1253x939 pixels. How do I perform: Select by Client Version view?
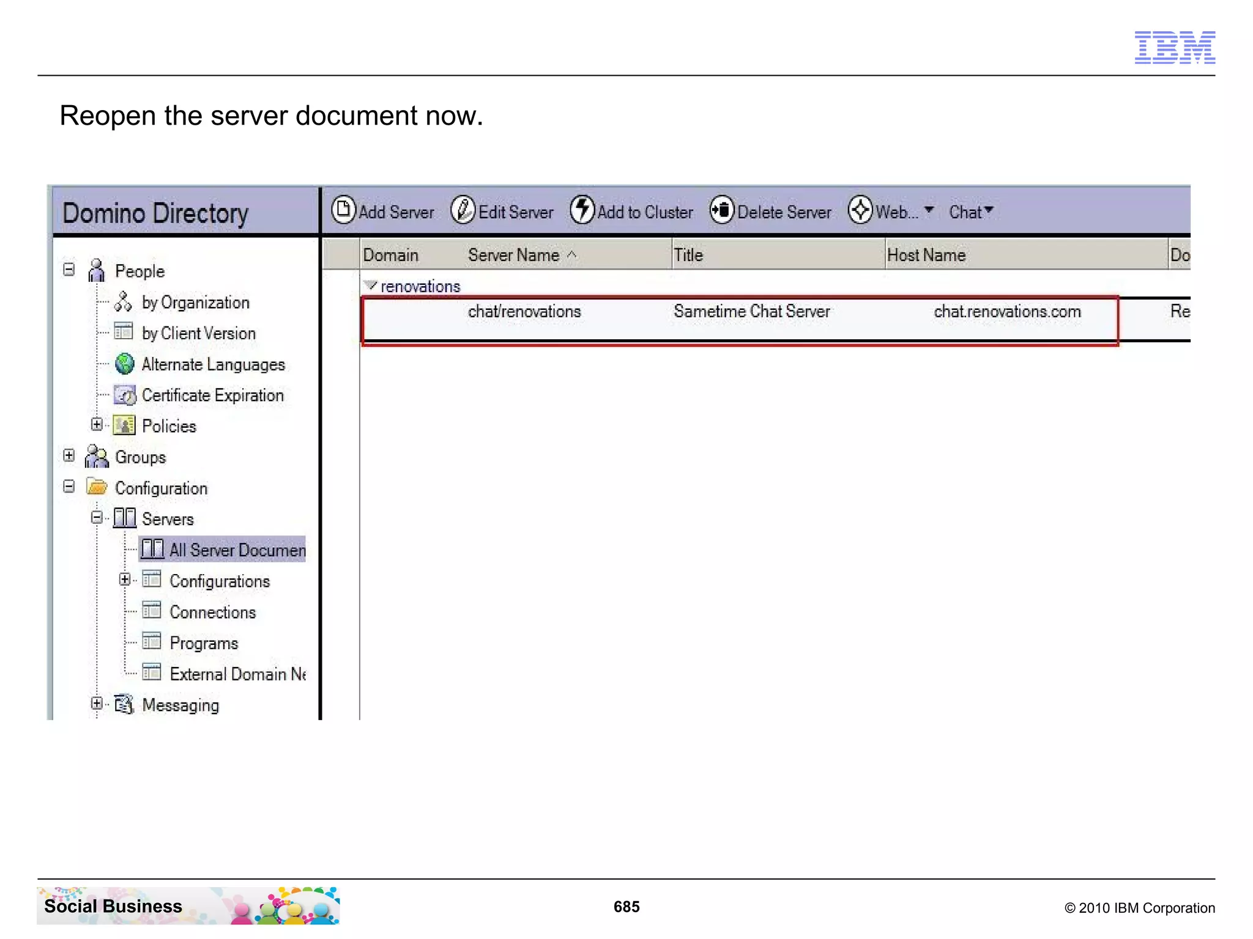(199, 333)
